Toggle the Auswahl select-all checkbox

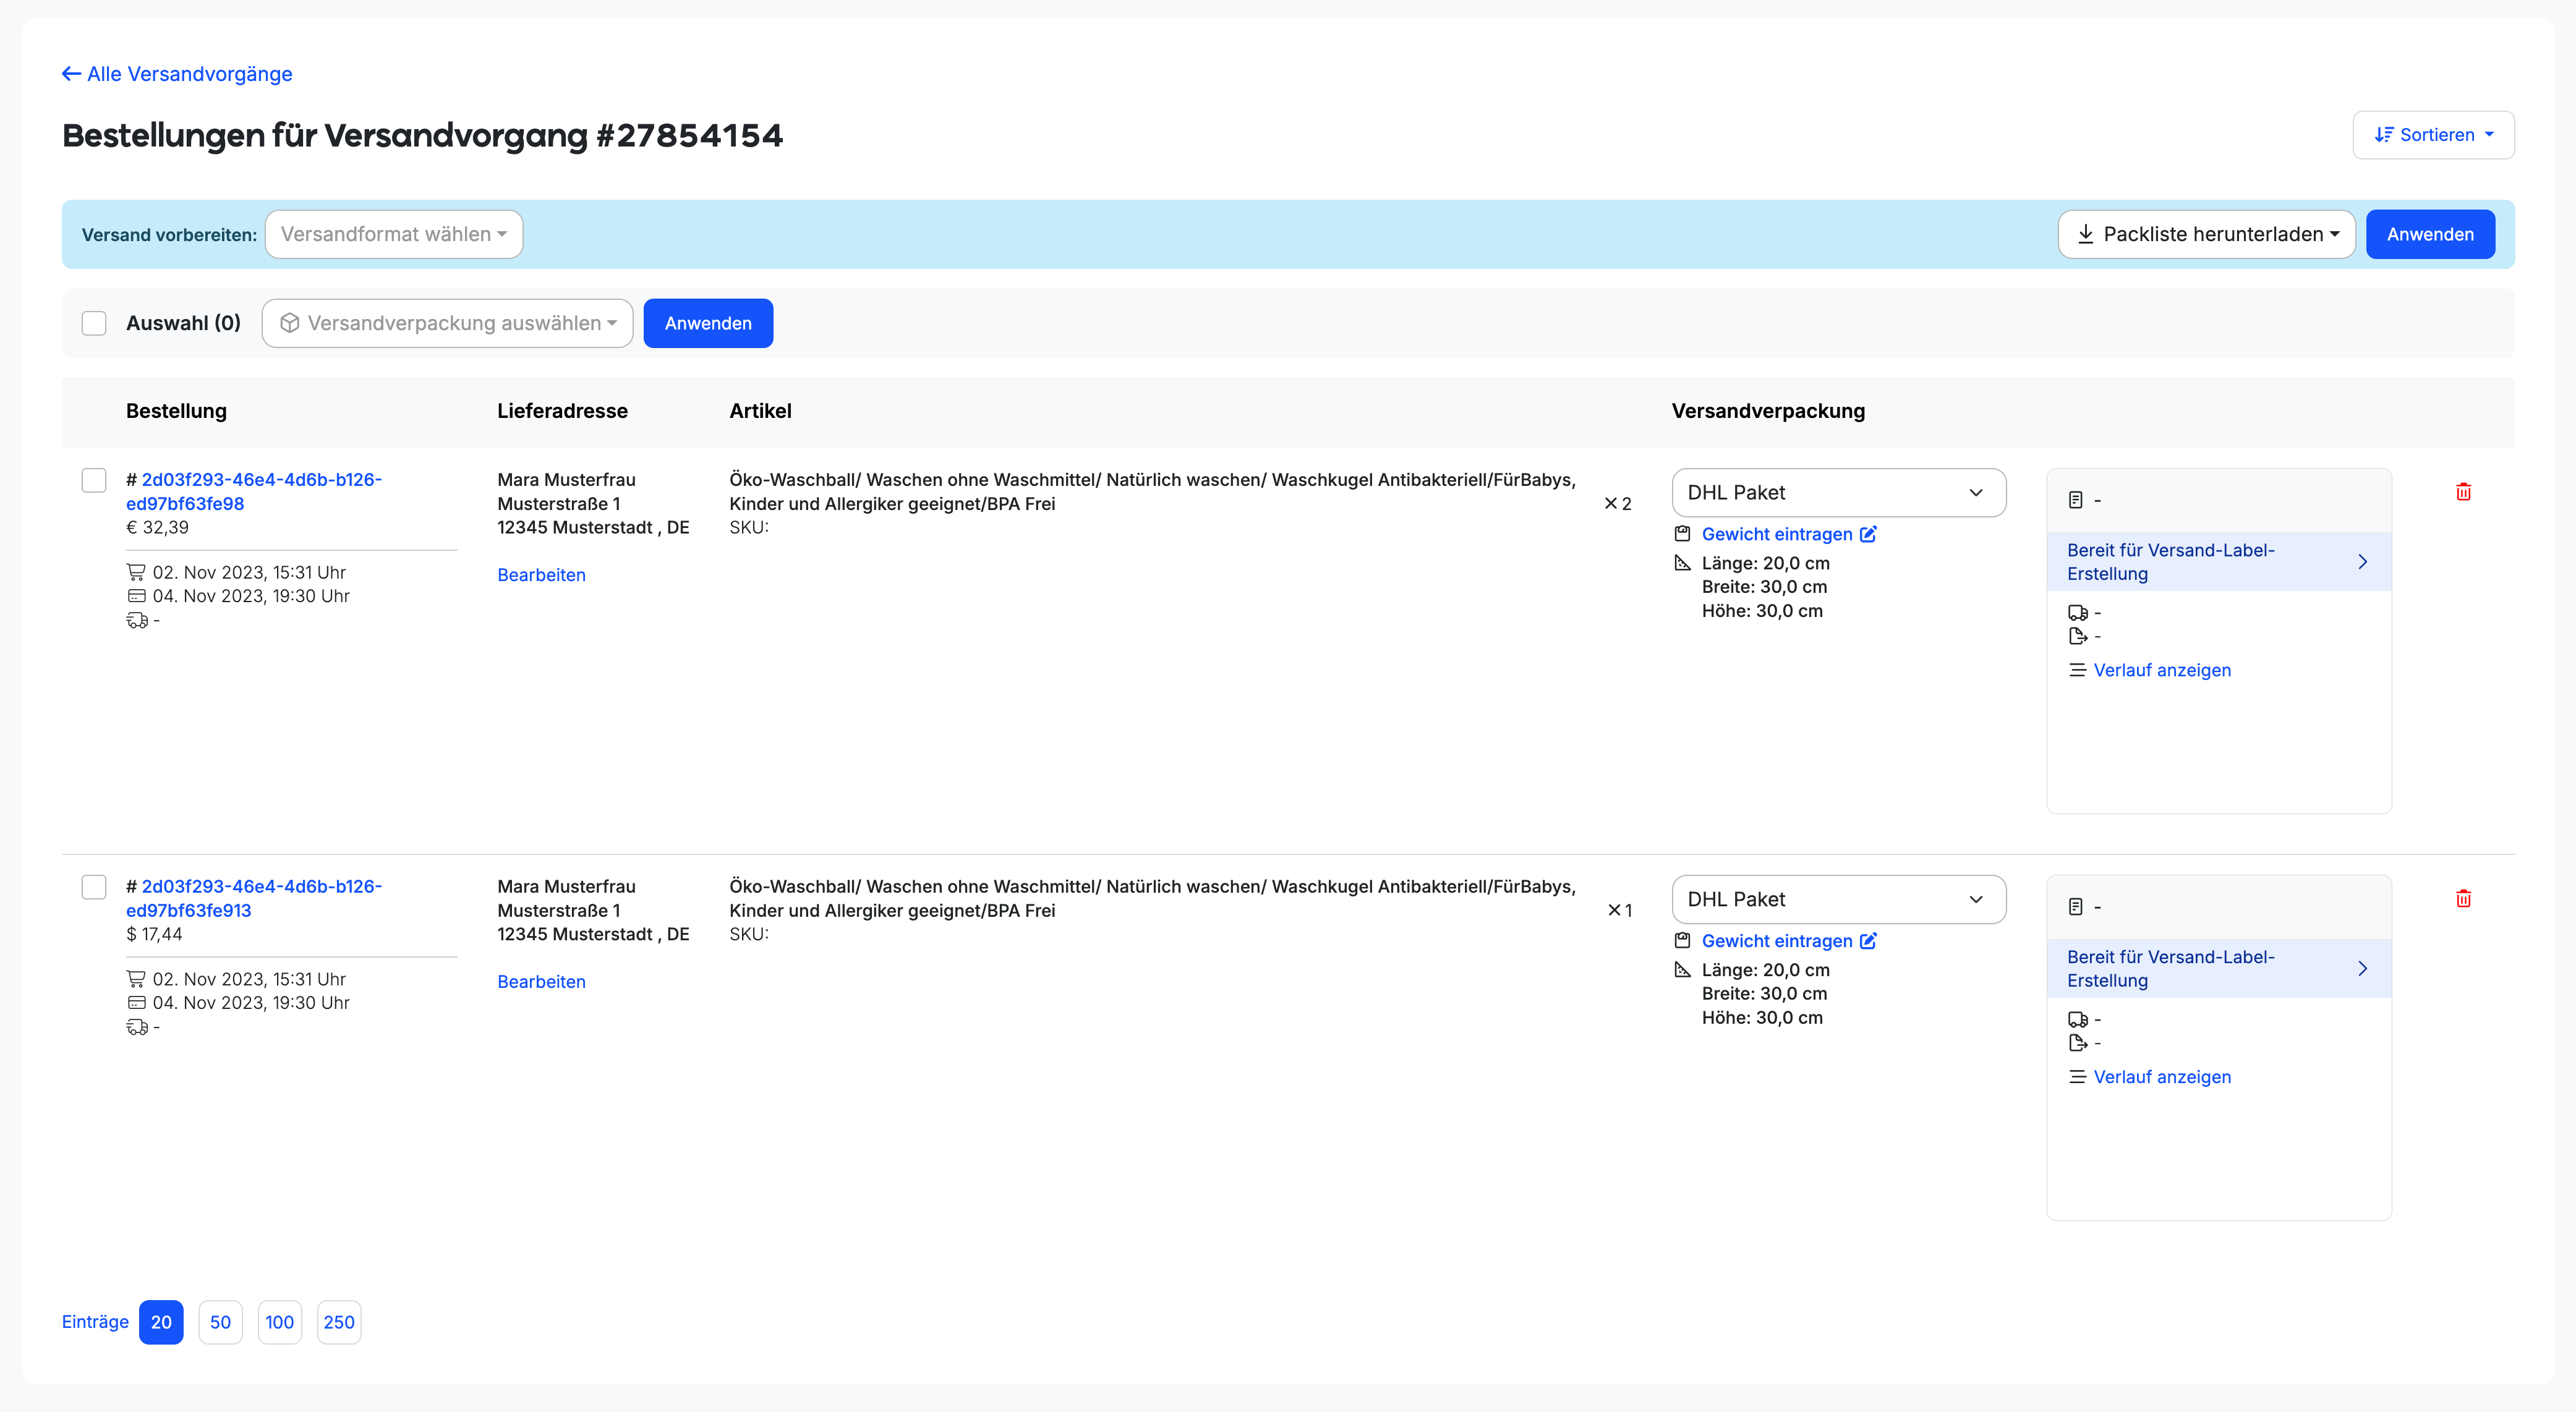coord(94,323)
